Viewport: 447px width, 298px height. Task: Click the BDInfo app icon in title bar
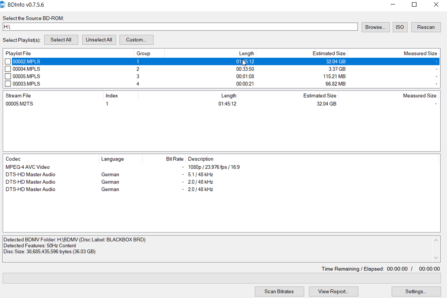(3, 4)
